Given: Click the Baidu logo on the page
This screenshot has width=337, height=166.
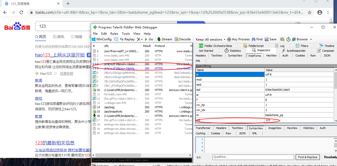Looking at the screenshot, I should 17,26.
